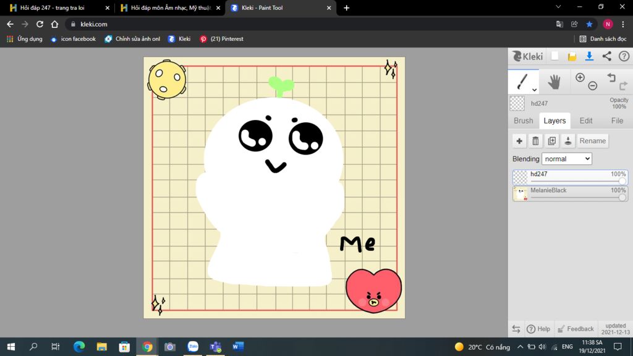
Task: Close the Kleki - Paint Tool tab
Action: [329, 7]
